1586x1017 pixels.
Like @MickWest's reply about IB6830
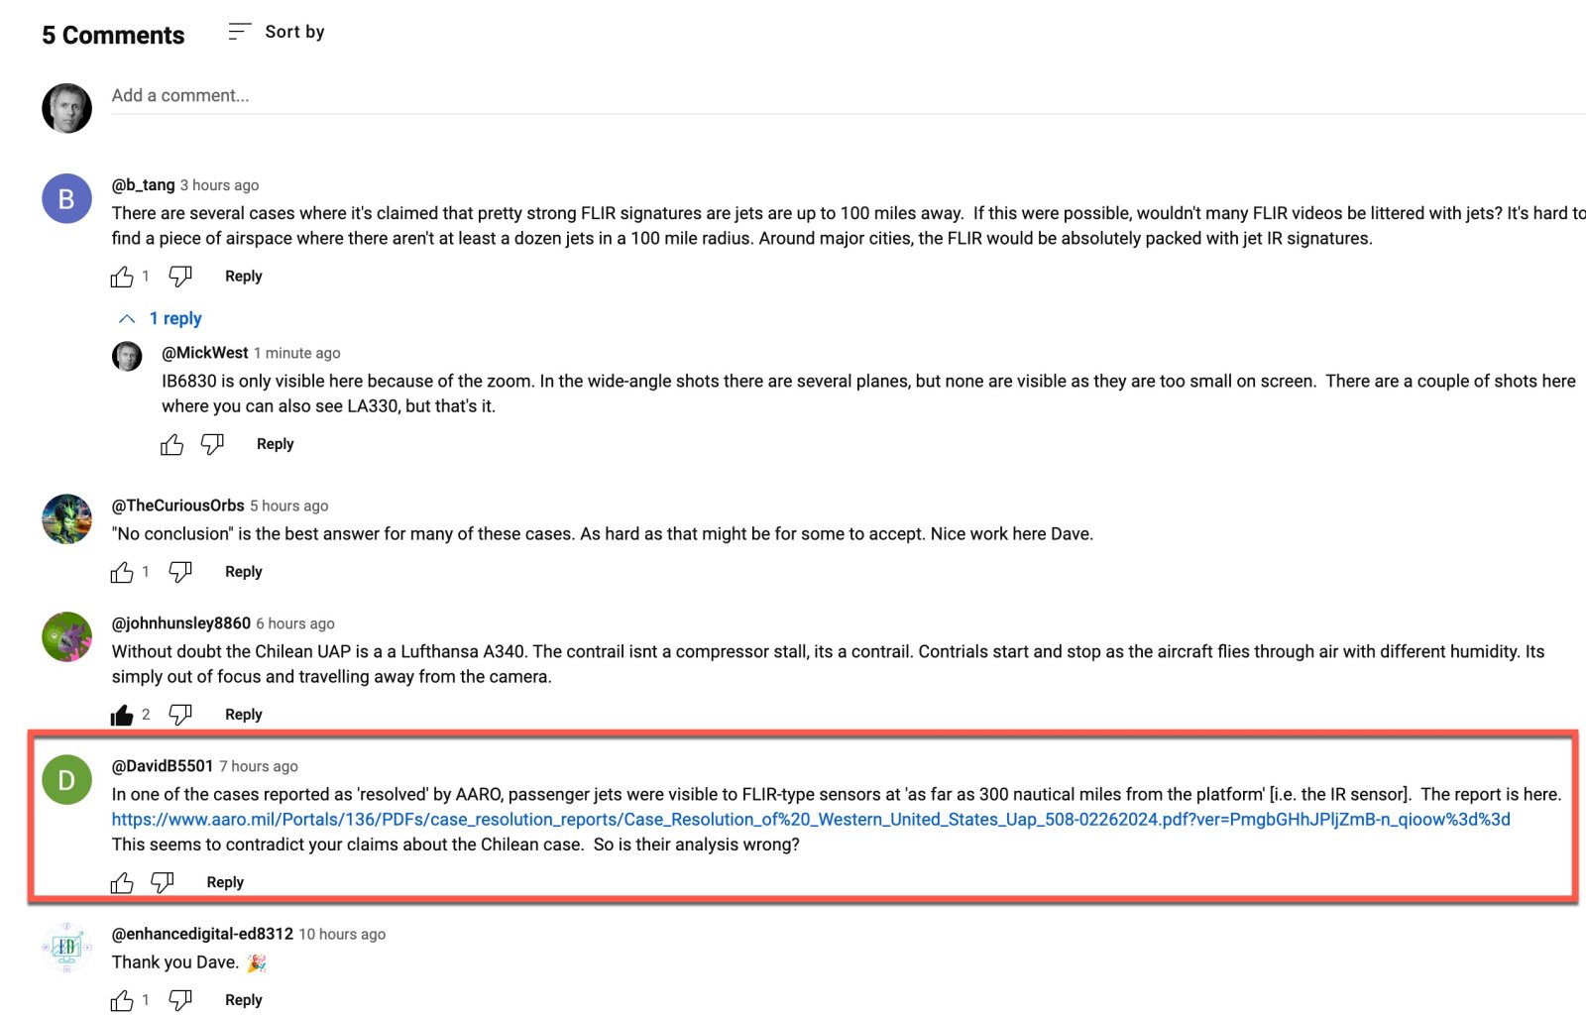pos(172,445)
